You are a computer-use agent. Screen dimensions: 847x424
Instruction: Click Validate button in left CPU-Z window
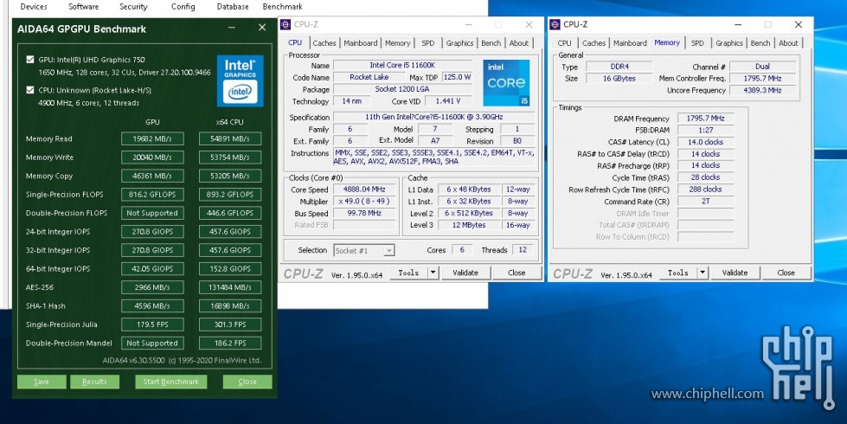coord(465,273)
